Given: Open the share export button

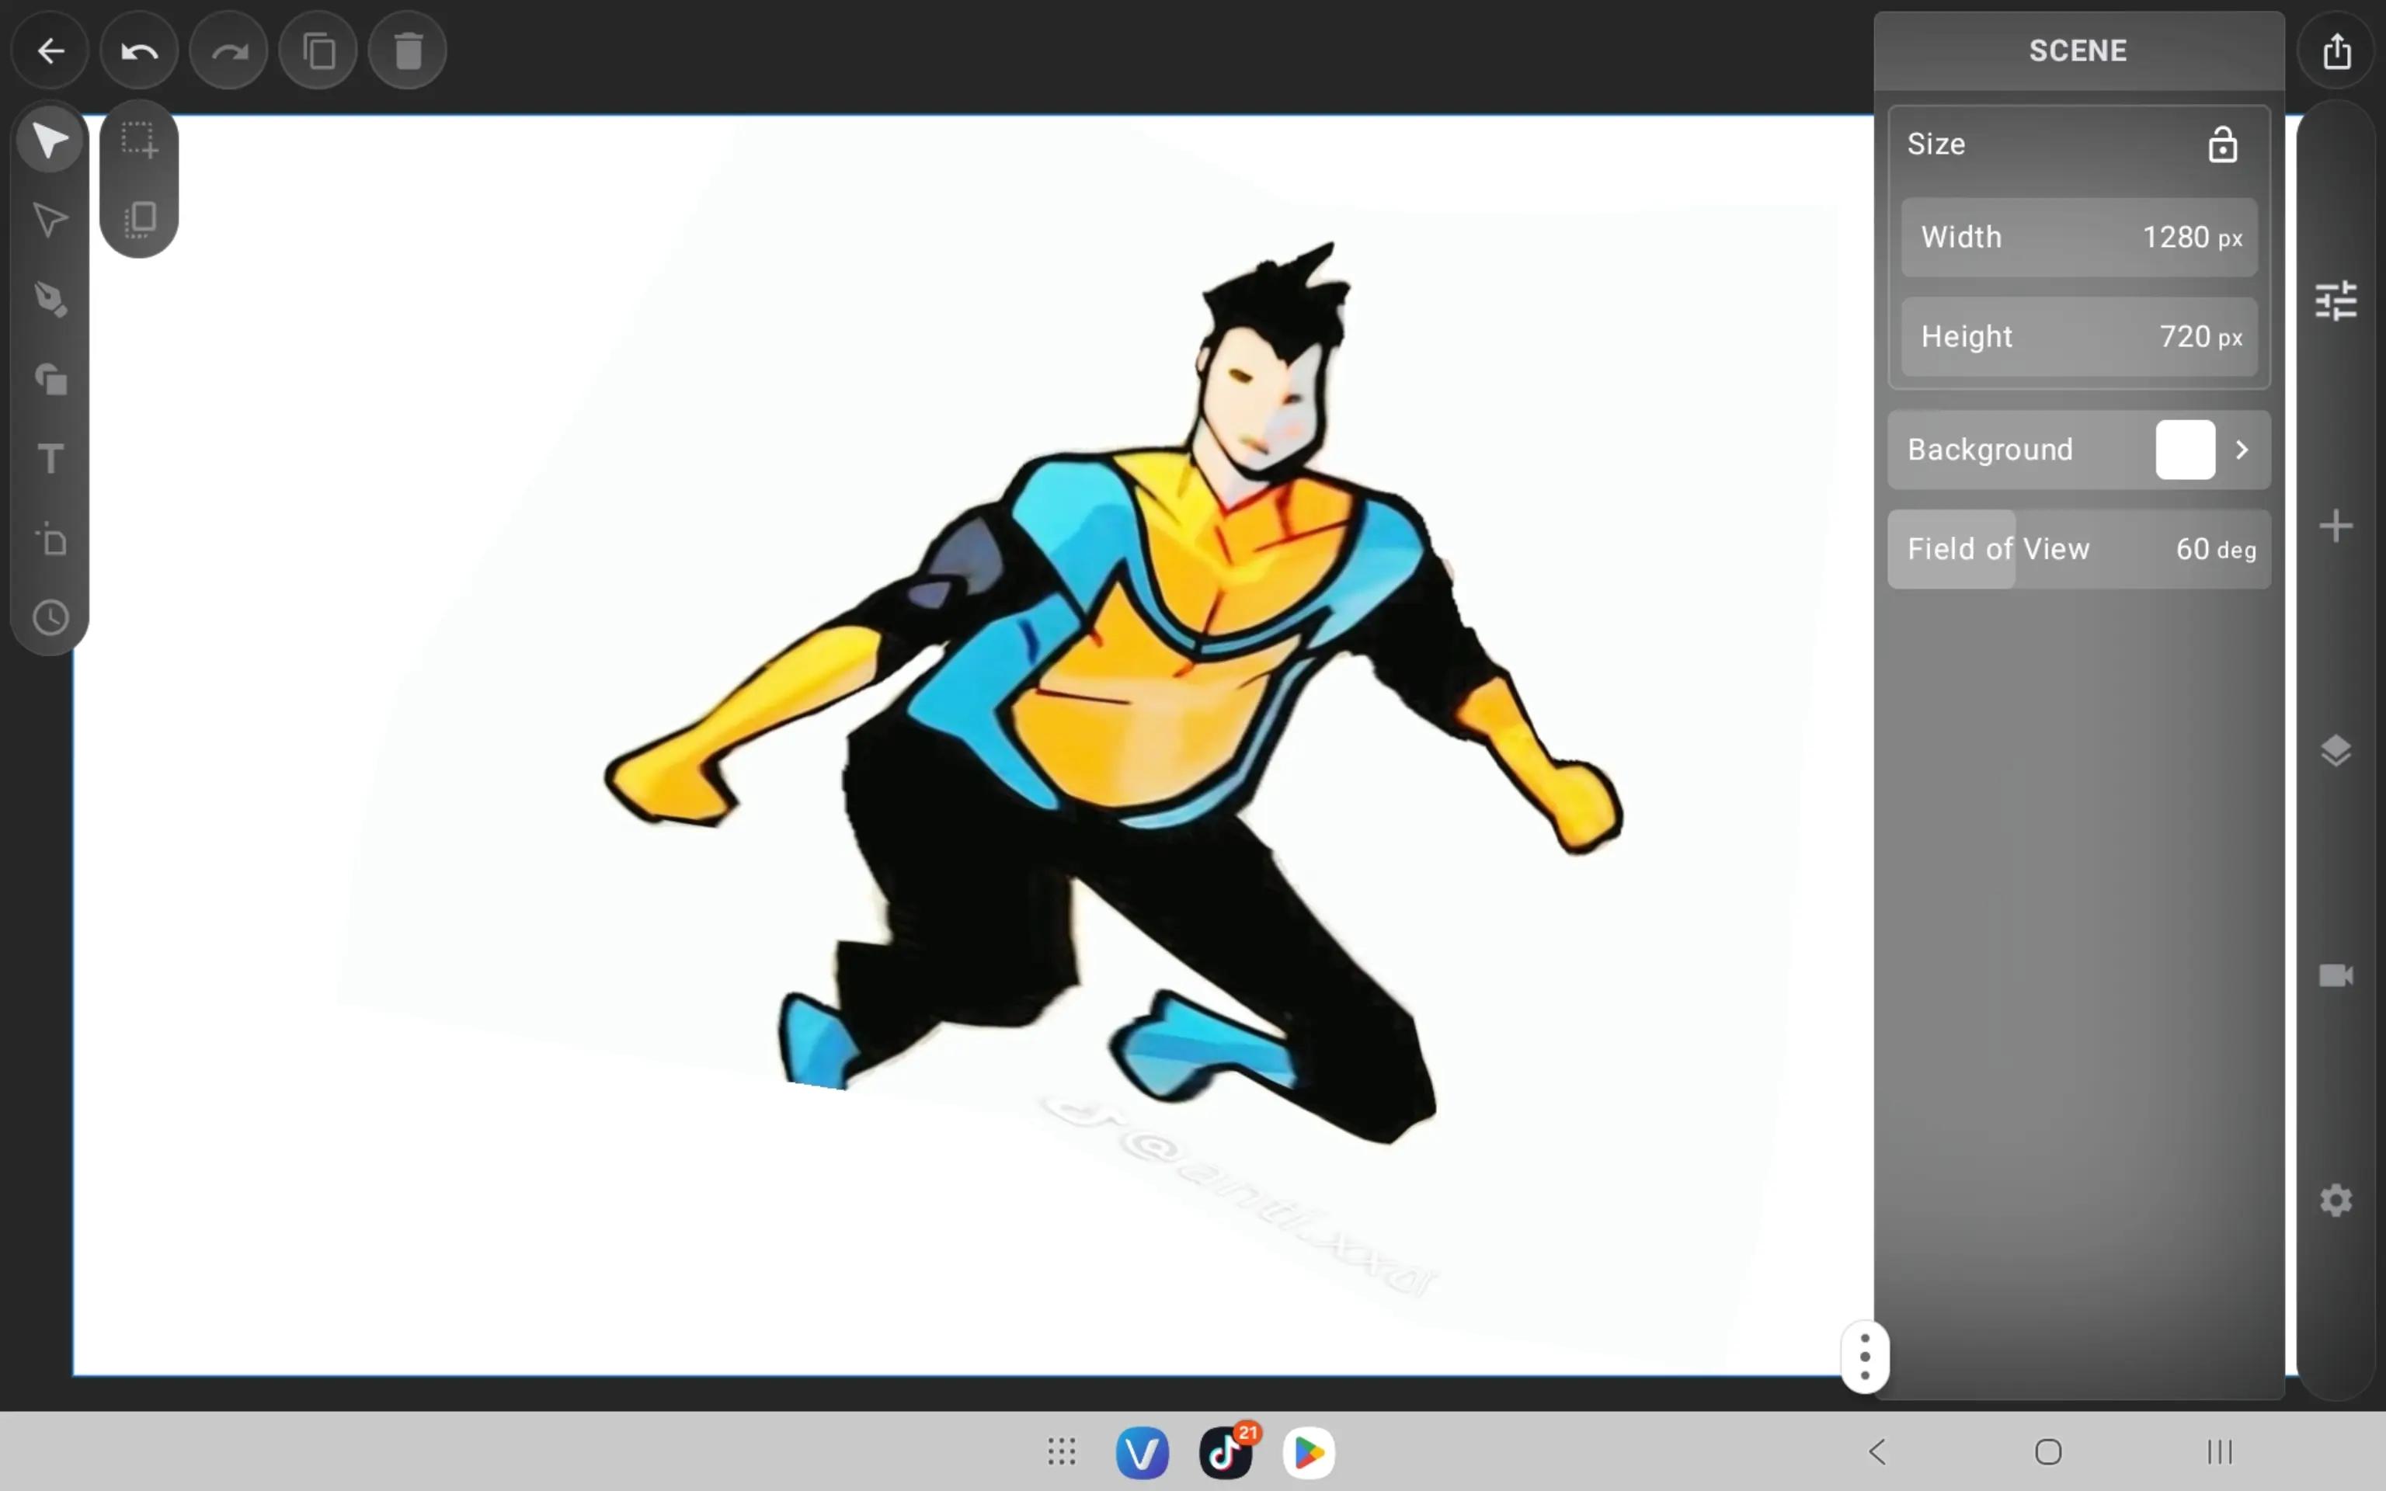Looking at the screenshot, I should click(x=2337, y=50).
